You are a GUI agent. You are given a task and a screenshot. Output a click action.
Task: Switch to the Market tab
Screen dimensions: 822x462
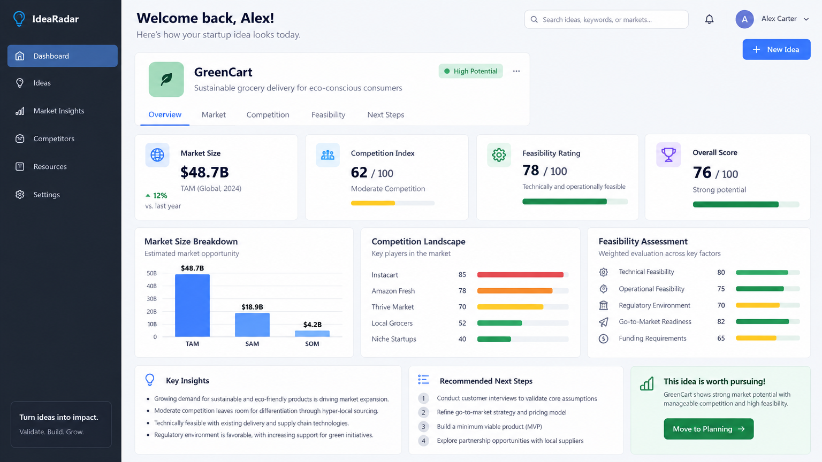point(214,114)
